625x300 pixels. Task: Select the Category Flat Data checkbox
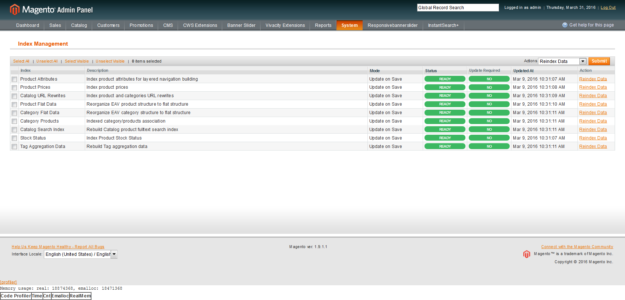[x=14, y=113]
